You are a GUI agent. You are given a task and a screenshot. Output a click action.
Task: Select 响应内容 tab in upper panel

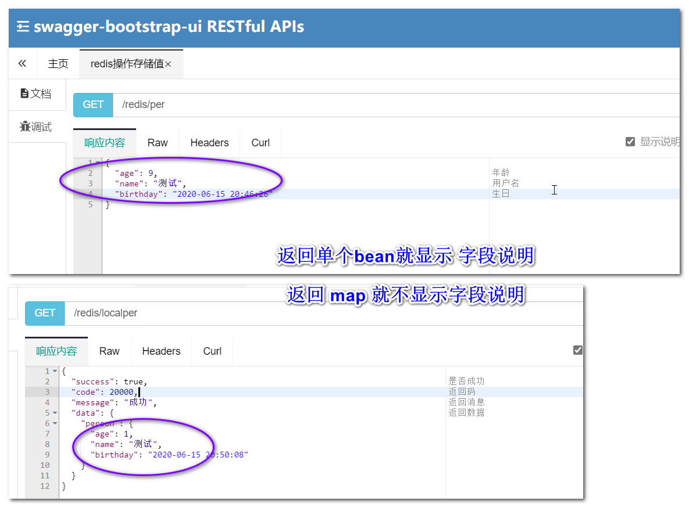tap(105, 143)
